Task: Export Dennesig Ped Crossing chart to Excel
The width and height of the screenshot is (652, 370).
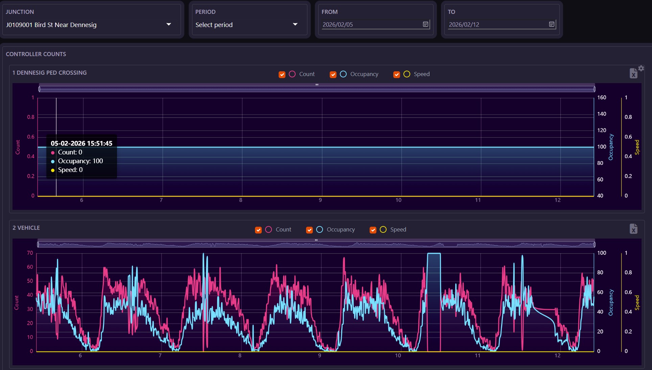Action: pos(633,73)
